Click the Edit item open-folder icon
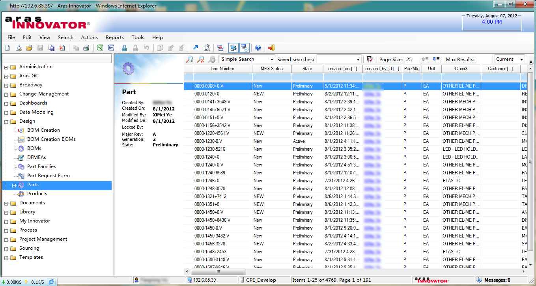536x286 pixels. coord(29,48)
